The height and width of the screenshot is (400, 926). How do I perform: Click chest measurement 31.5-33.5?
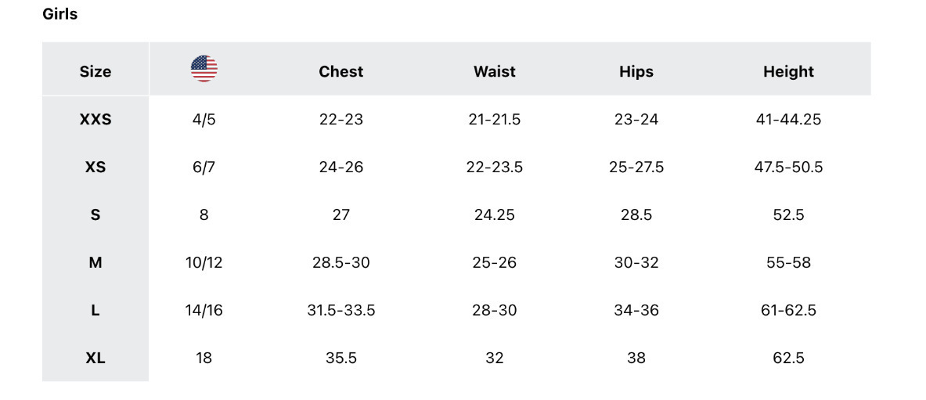coord(340,310)
